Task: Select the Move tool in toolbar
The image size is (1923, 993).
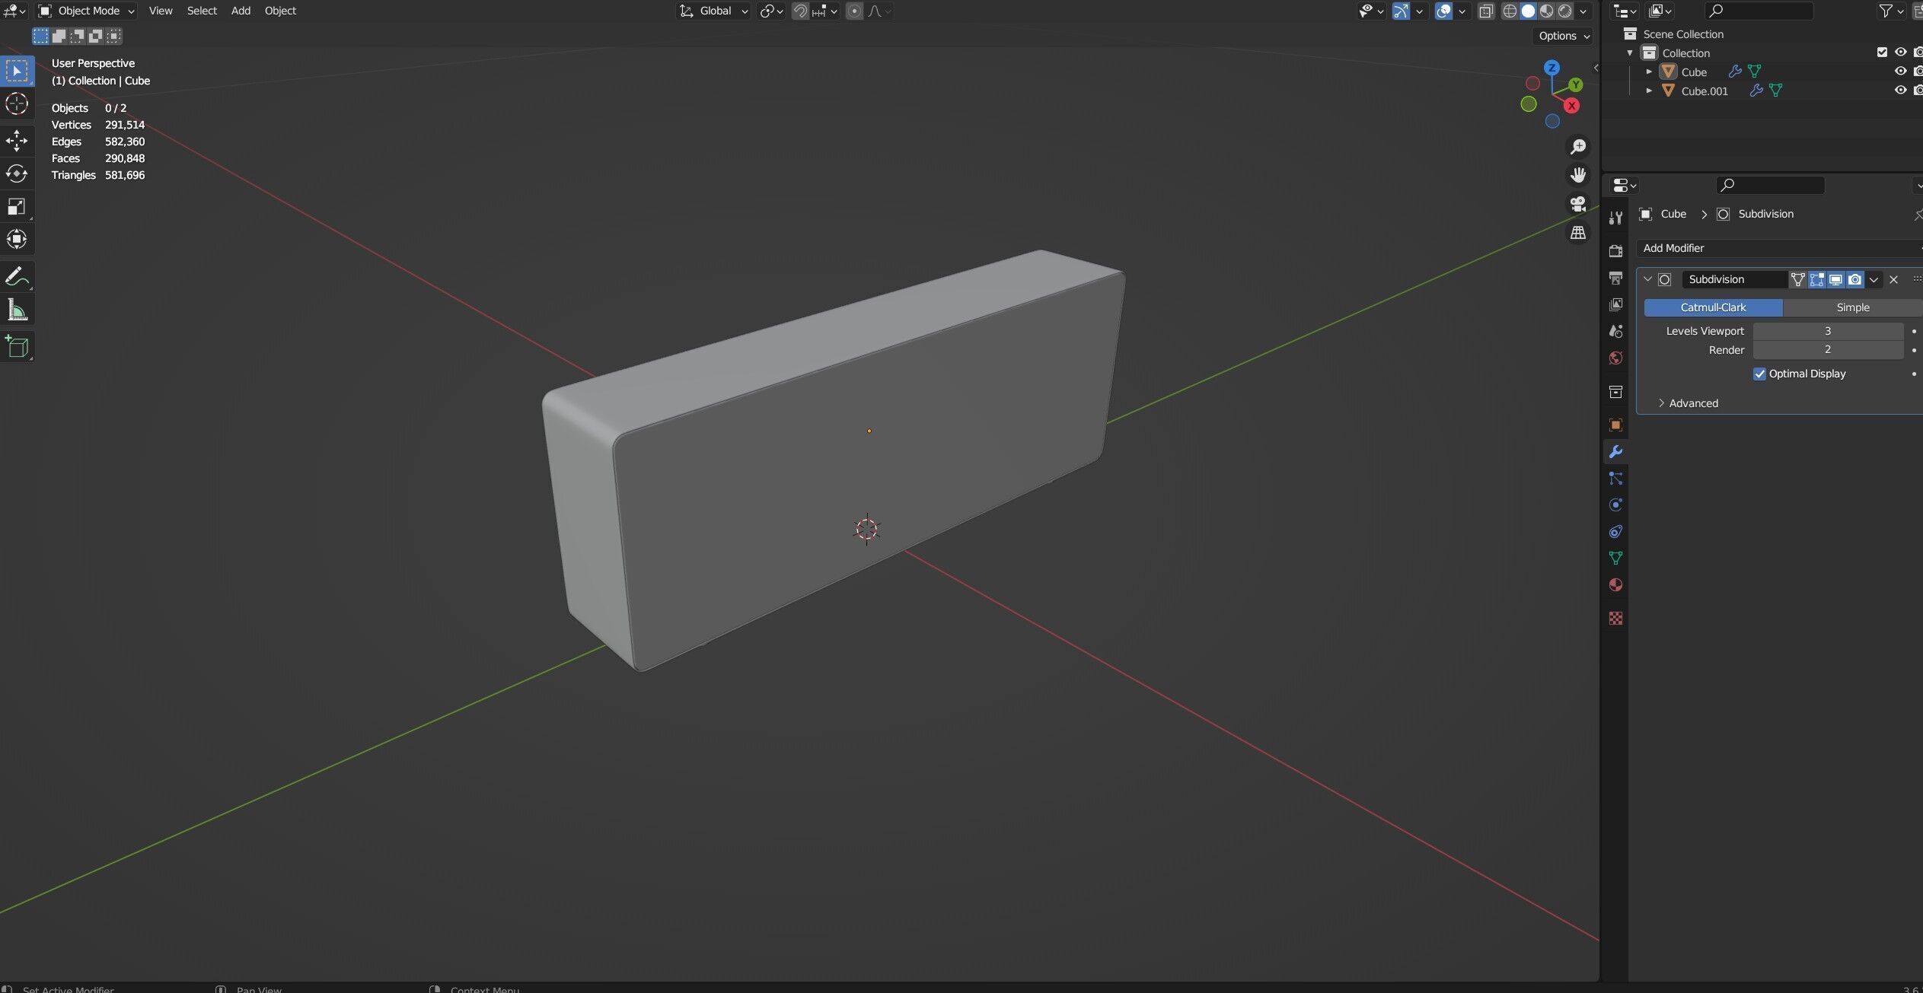Action: [17, 140]
